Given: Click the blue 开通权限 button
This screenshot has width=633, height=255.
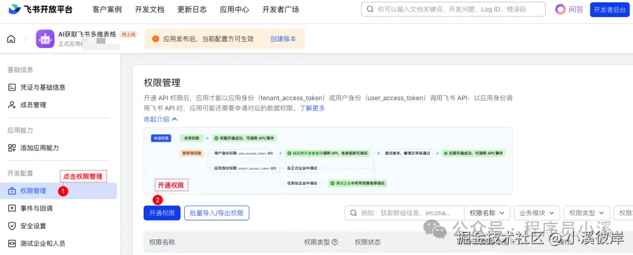Looking at the screenshot, I should (x=162, y=213).
